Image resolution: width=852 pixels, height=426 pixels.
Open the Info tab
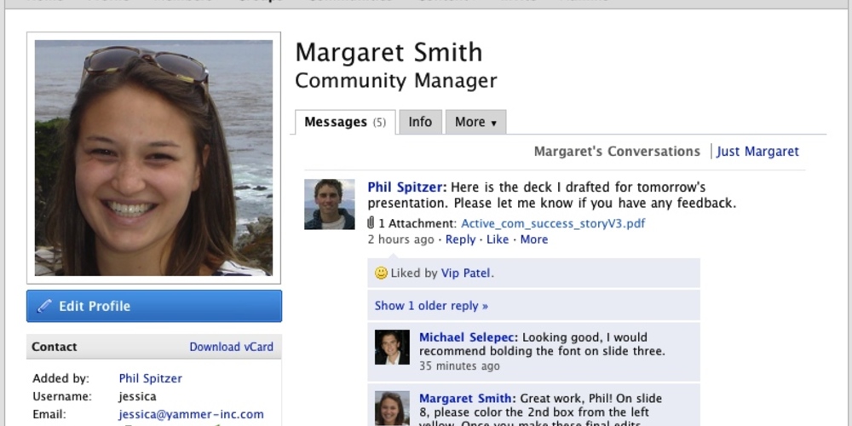click(x=420, y=122)
